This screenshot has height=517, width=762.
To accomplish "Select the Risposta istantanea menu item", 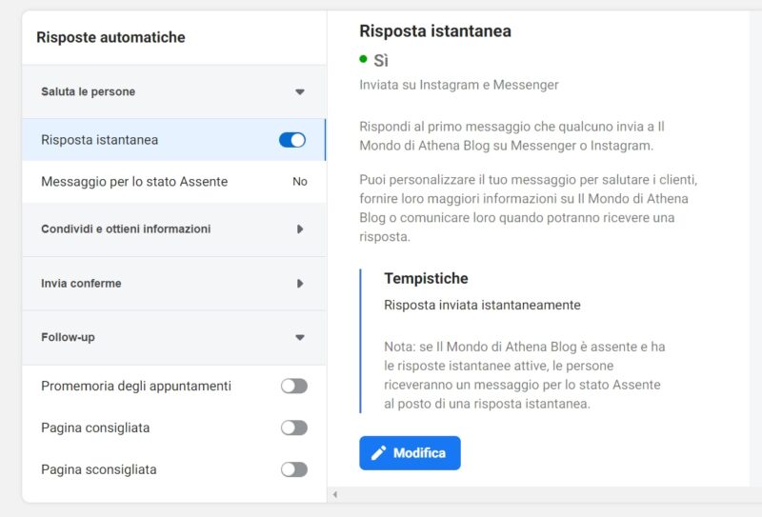I will [x=100, y=140].
